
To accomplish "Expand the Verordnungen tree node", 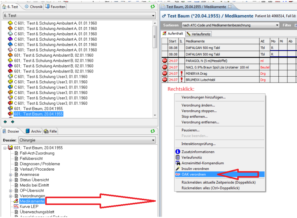I will click(11, 196).
